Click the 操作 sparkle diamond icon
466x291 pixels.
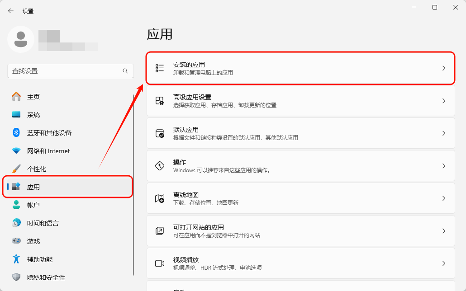point(160,166)
